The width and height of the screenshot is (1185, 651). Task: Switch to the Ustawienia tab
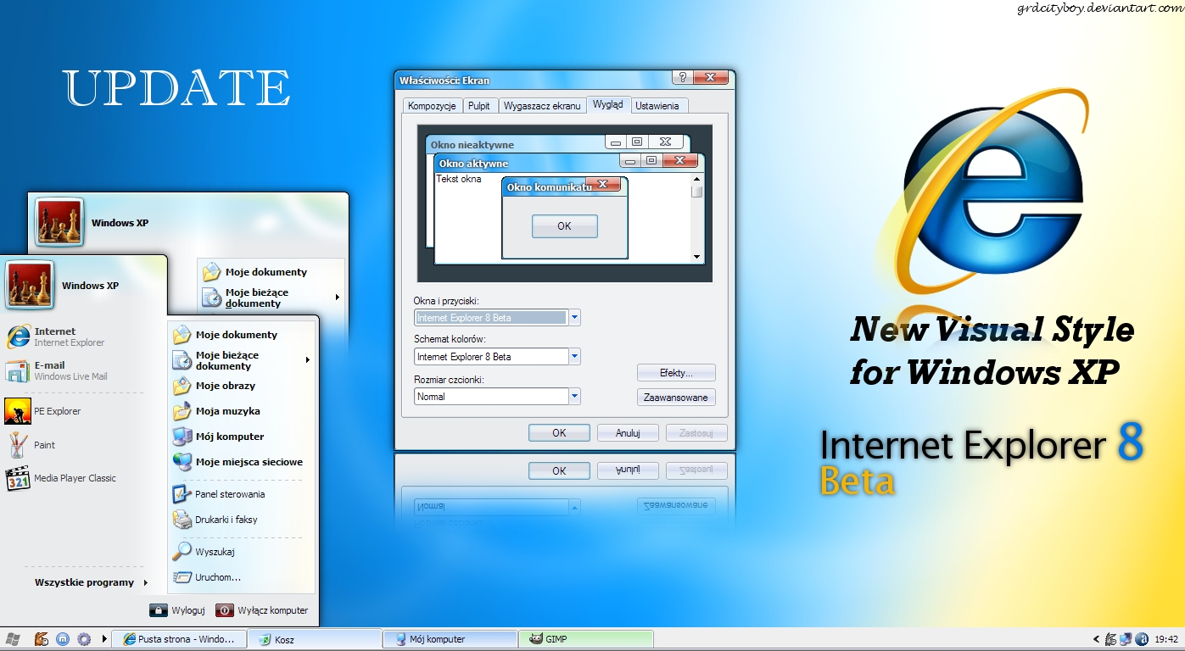tap(657, 106)
